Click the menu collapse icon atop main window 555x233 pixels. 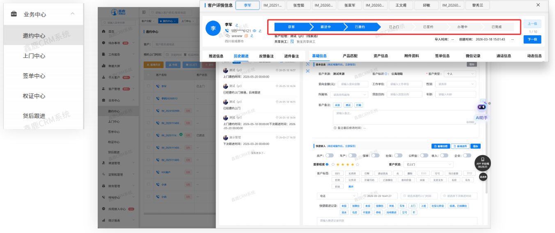tap(144, 13)
